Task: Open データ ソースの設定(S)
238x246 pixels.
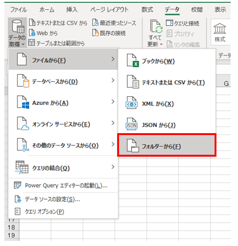Action: [64, 199]
